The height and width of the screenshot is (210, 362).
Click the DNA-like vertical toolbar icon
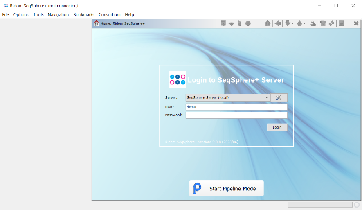pyautogui.click(x=240, y=23)
